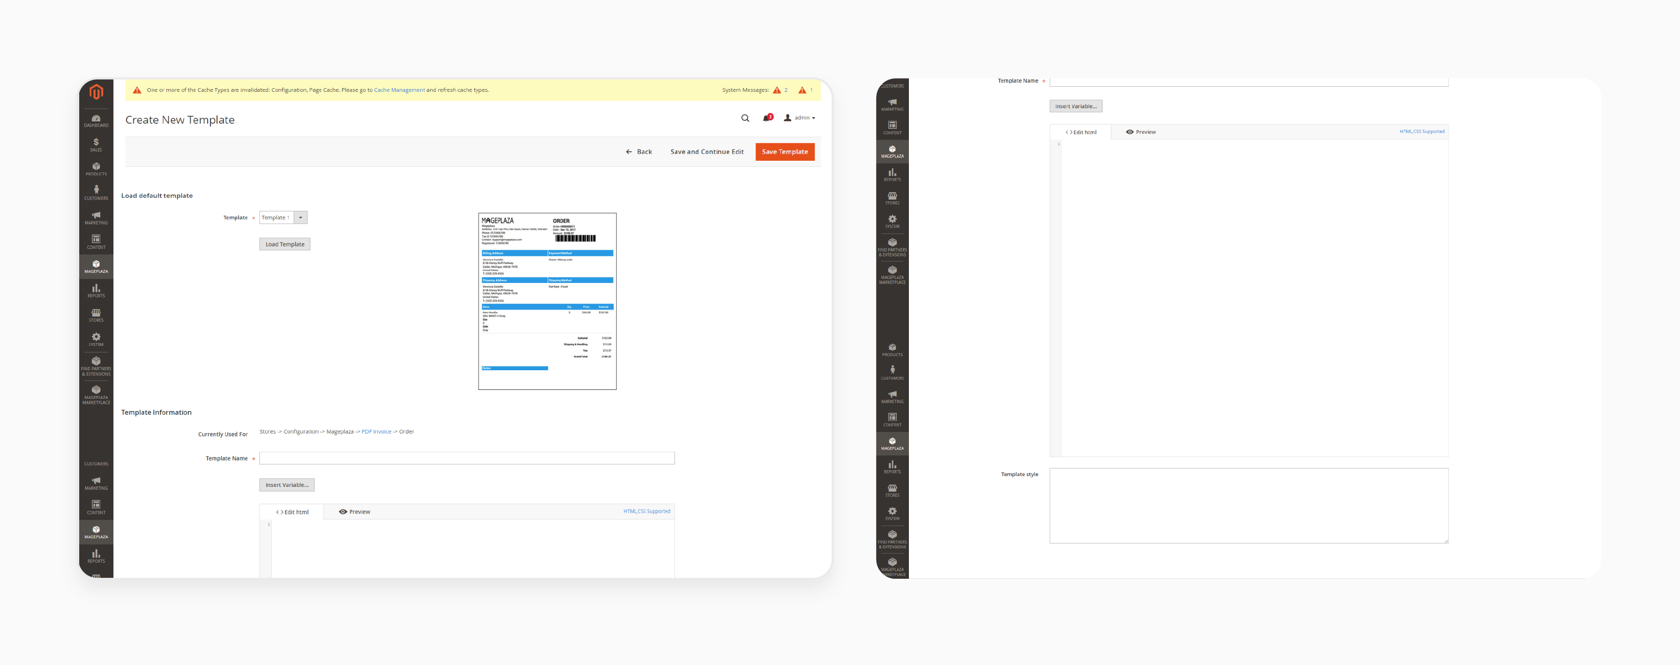Click the Magento logo in the left page sidebar
Image resolution: width=1680 pixels, height=665 pixels.
[x=96, y=92]
